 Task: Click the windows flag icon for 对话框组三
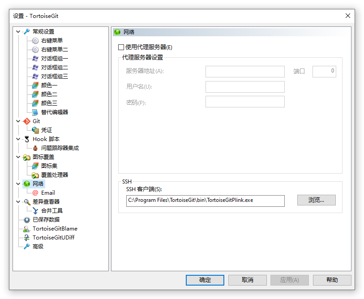pyautogui.click(x=35, y=77)
